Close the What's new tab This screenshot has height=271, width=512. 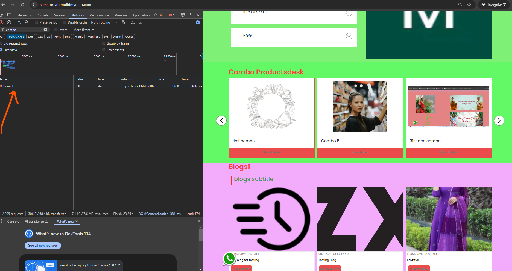(x=77, y=221)
